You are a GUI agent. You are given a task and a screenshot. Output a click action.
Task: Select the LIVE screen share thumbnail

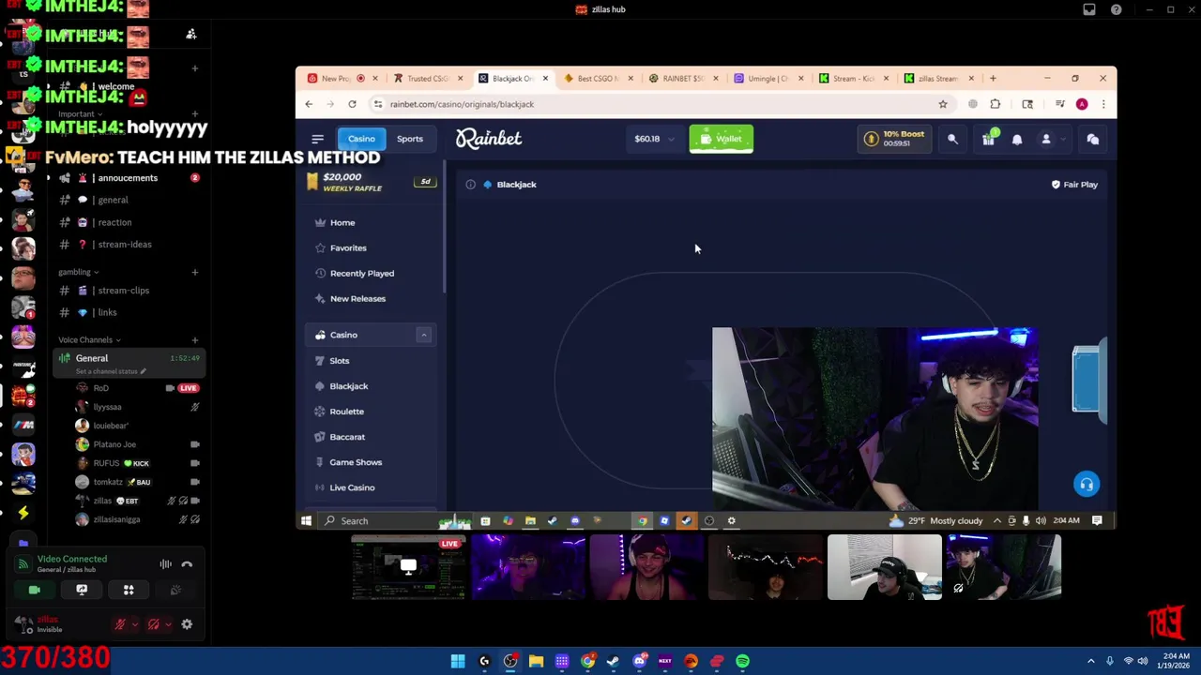(x=408, y=567)
